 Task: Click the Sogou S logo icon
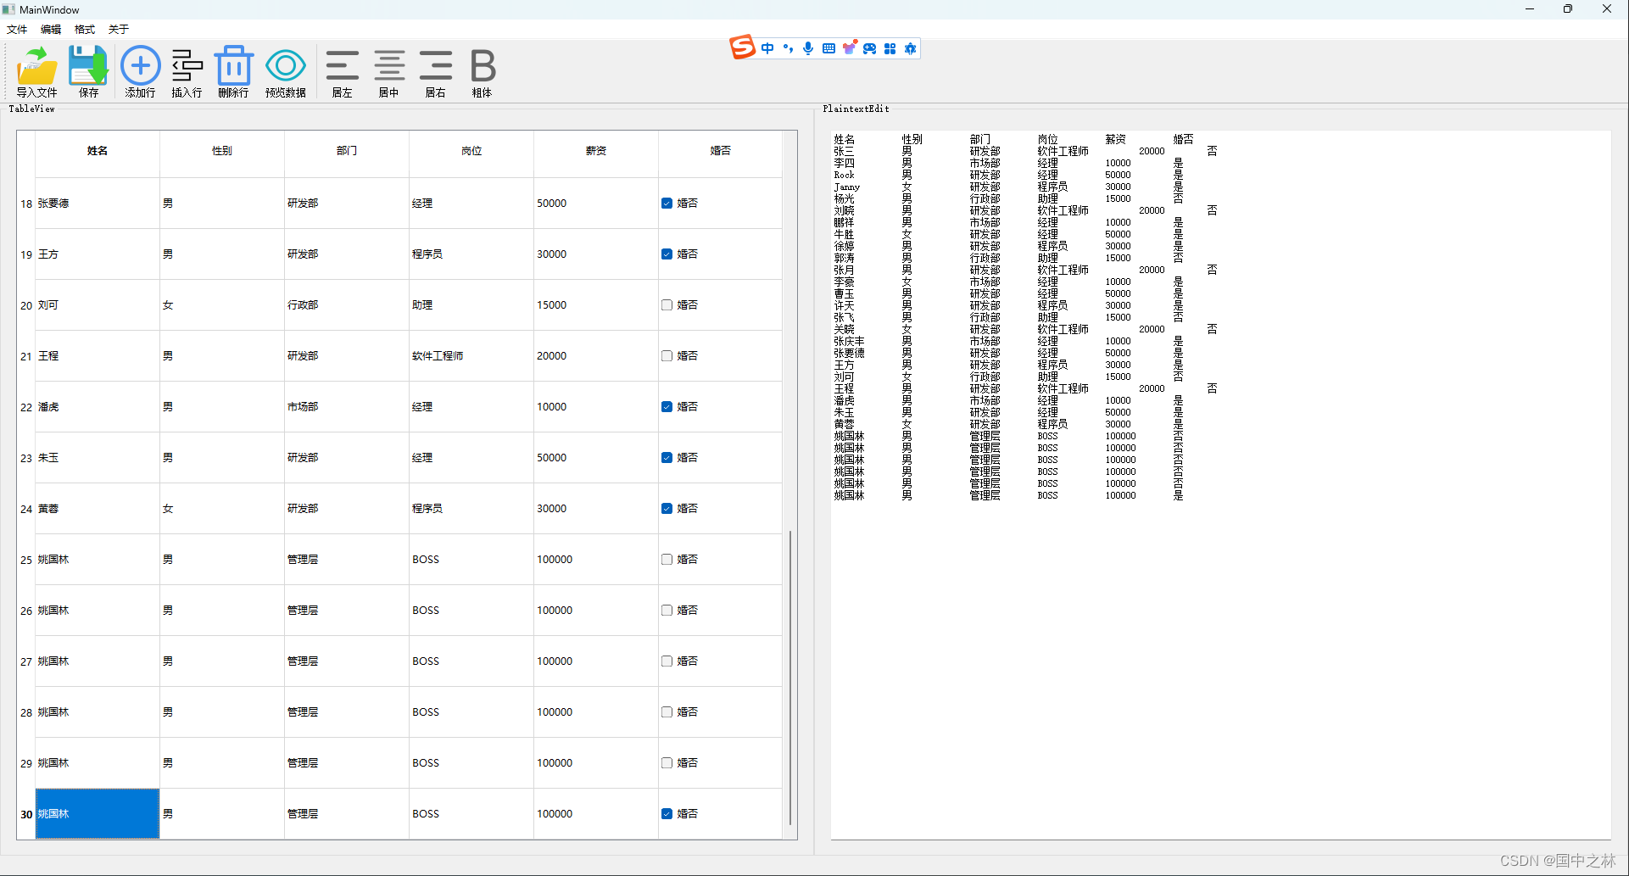point(742,47)
